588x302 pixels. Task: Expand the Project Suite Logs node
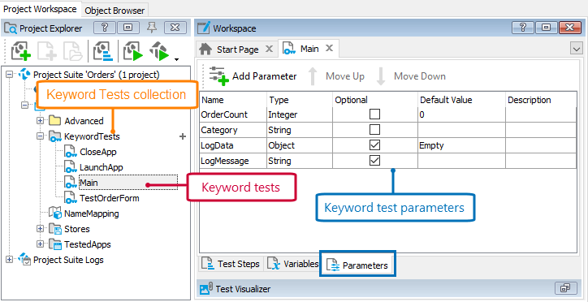[10, 259]
